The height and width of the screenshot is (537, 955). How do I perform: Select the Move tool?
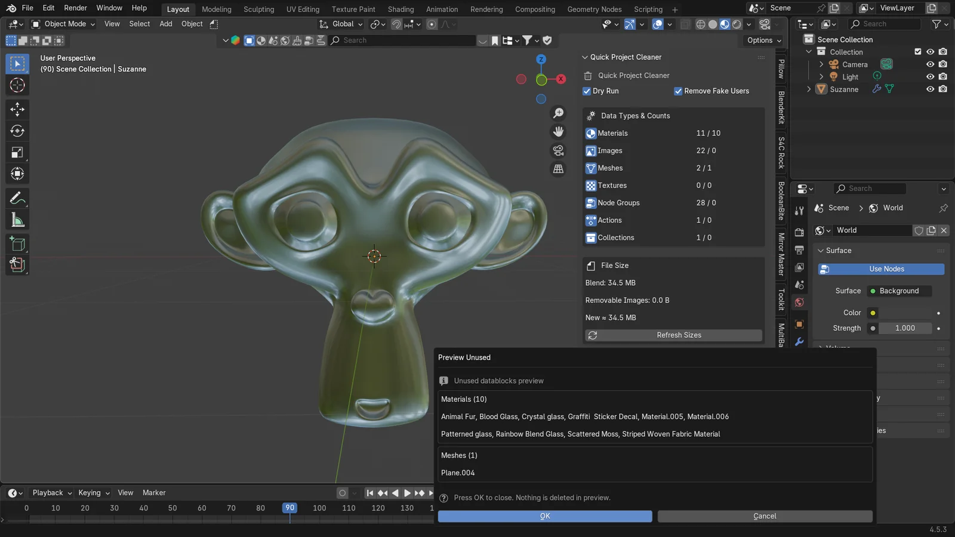coord(17,109)
